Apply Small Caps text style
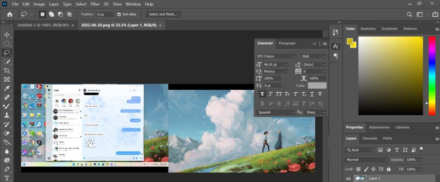Image resolution: width=440 pixels, height=182 pixels. 287,94
